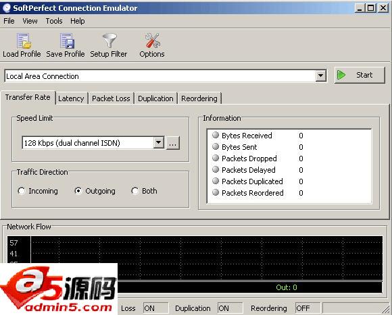
Task: Click the window resize grip corner
Action: 386,309
